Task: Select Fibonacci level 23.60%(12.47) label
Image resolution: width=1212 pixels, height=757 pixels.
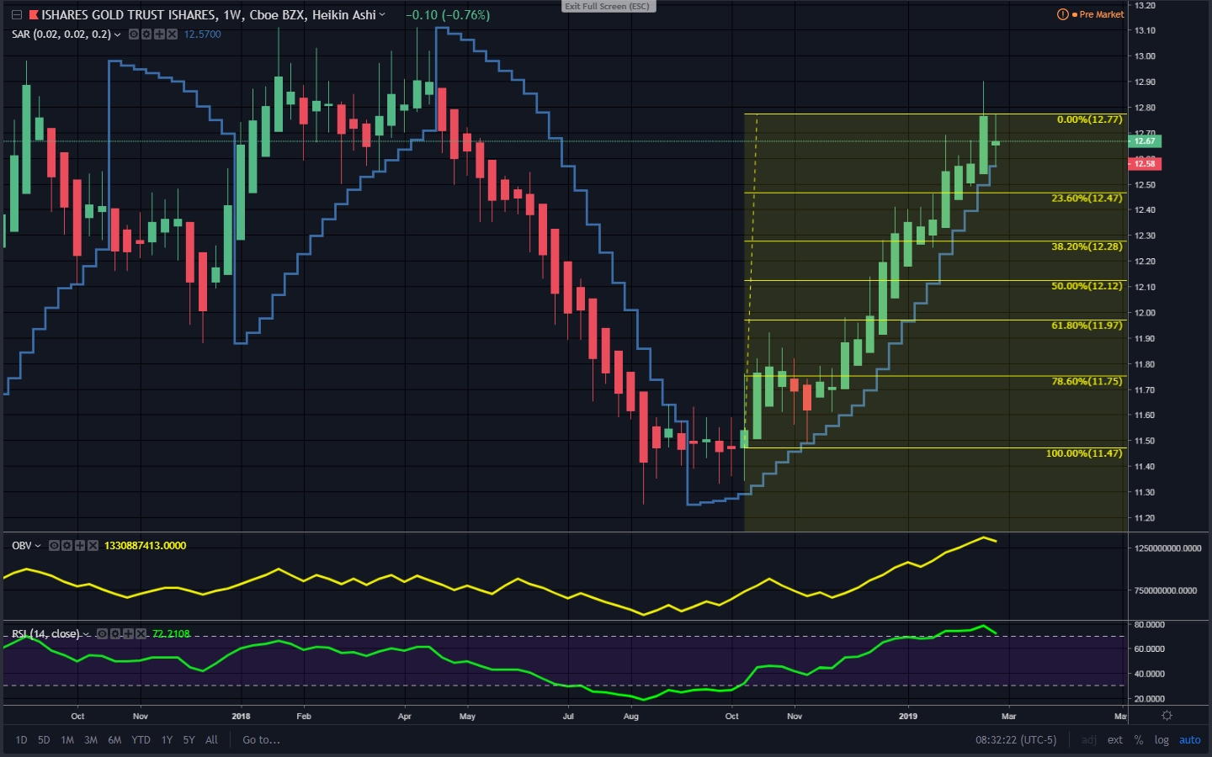Action: (1087, 199)
